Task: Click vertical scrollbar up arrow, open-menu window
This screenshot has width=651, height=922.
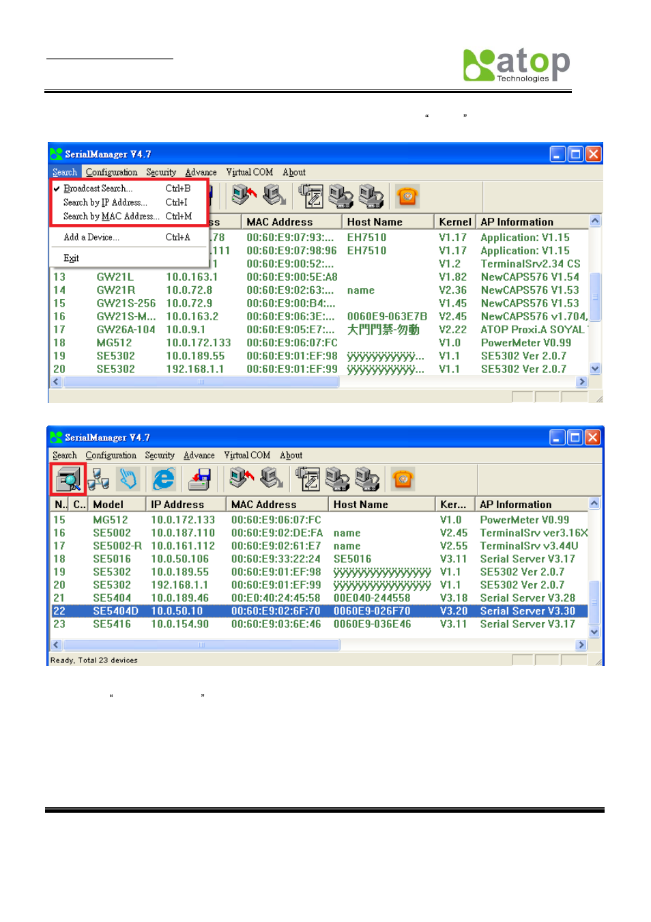Action: [x=595, y=221]
